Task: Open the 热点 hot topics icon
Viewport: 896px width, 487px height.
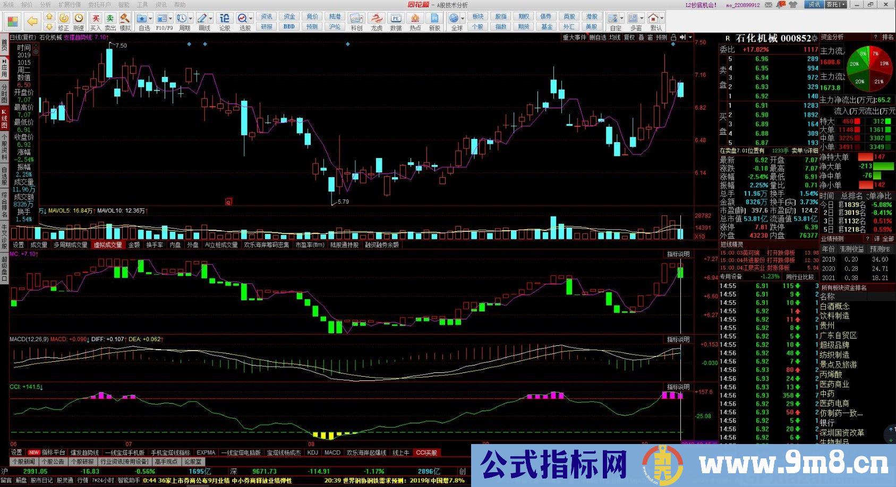Action: click(415, 21)
